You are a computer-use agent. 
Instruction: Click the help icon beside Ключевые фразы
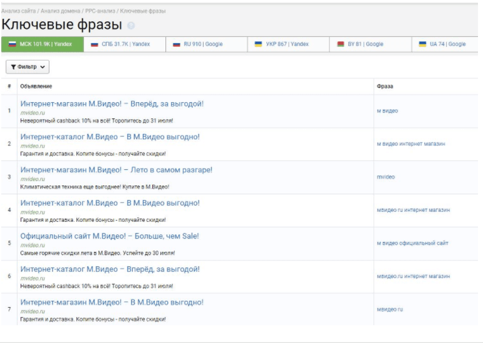pos(131,26)
